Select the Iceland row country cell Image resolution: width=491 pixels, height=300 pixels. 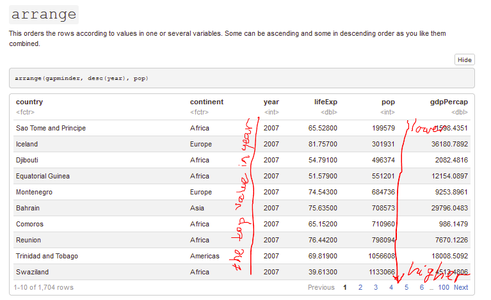(x=28, y=144)
